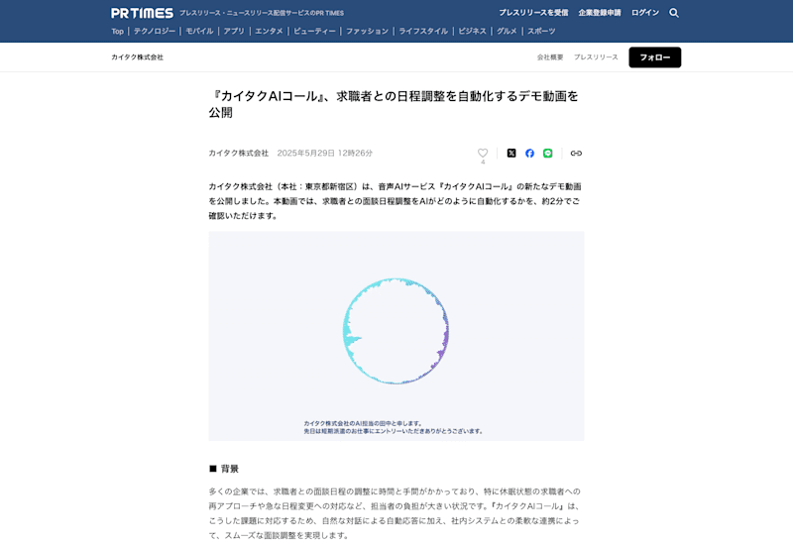Click the ■ 背景 section heading
Screen dimensions: 793x543
(224, 469)
